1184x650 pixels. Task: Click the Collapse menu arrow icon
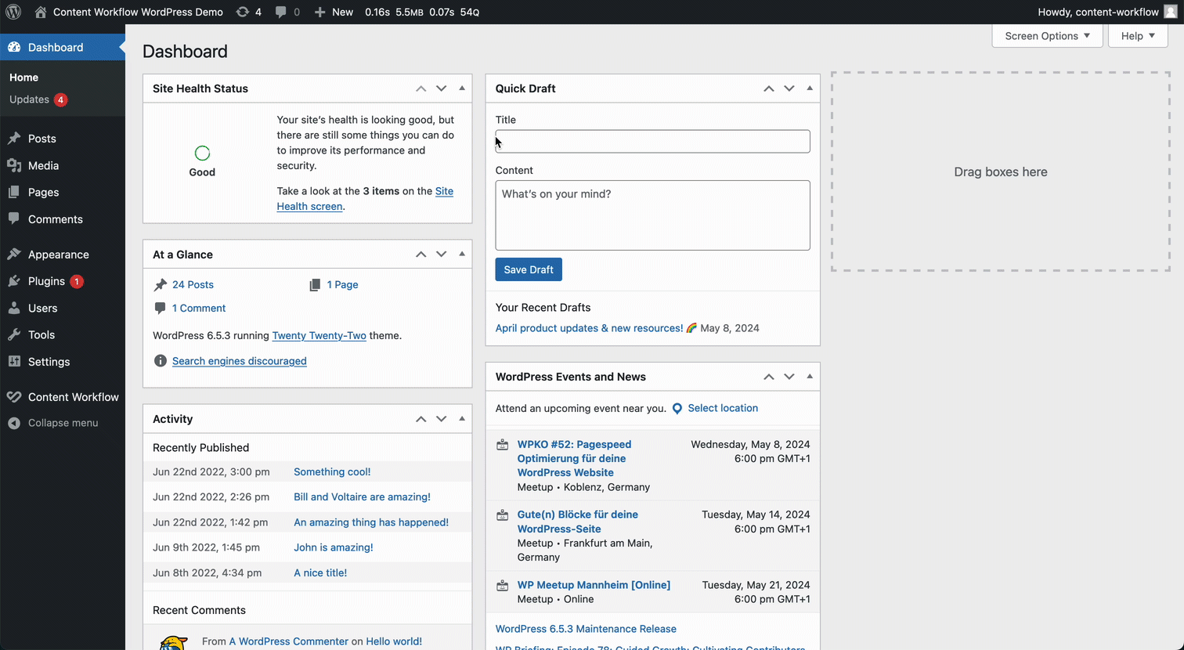(14, 423)
